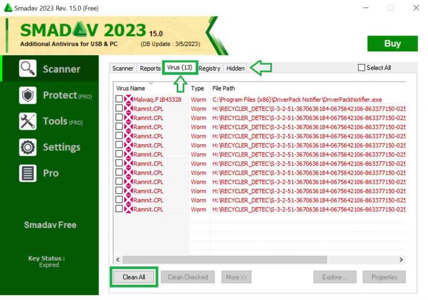Open the Scanner magnifier icon in sidebar
The image size is (428, 300).
coord(27,68)
